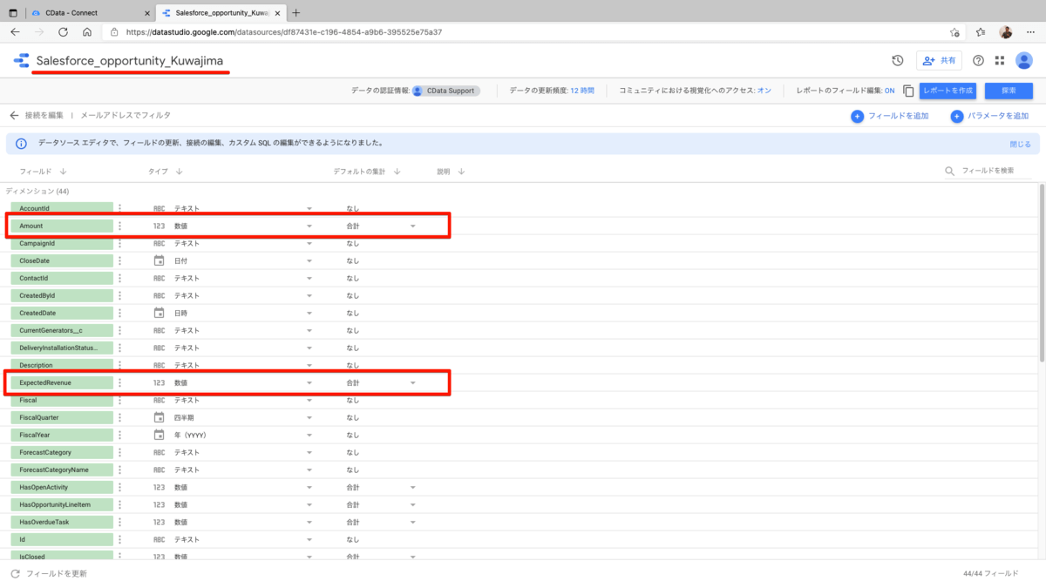
Task: Click browser address bar URL
Action: pyautogui.click(x=283, y=31)
